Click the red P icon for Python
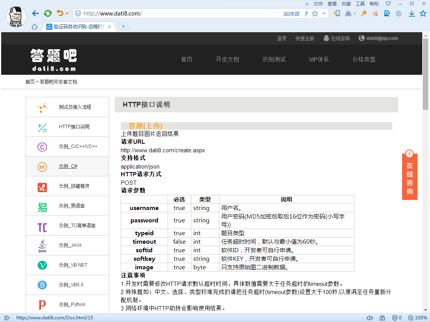The image size is (430, 322). (x=42, y=305)
